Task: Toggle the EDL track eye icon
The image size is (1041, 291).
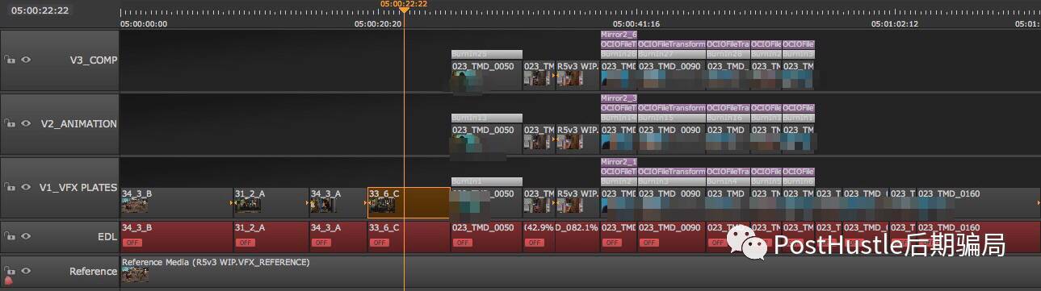Action: point(26,236)
